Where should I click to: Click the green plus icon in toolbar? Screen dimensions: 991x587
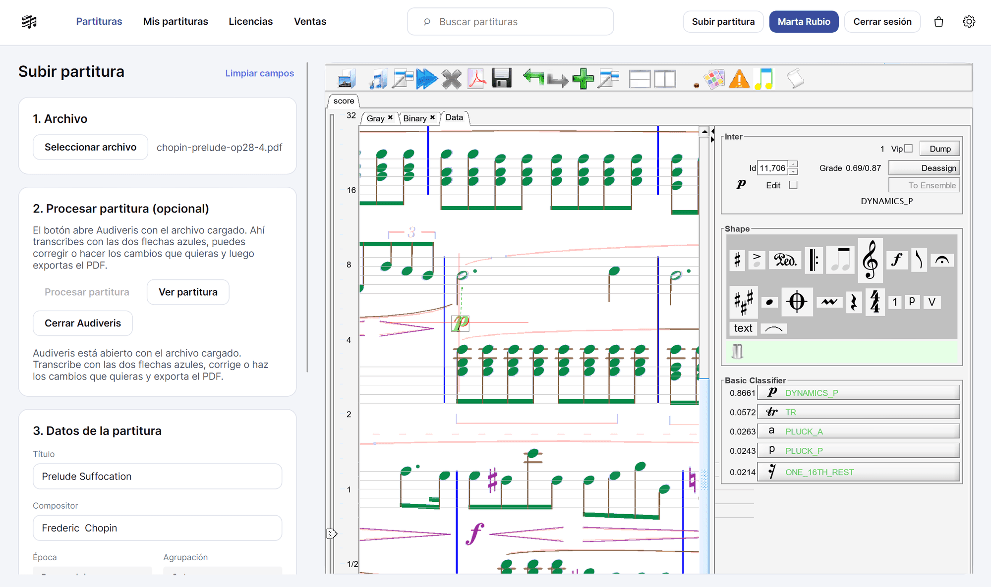click(x=583, y=79)
